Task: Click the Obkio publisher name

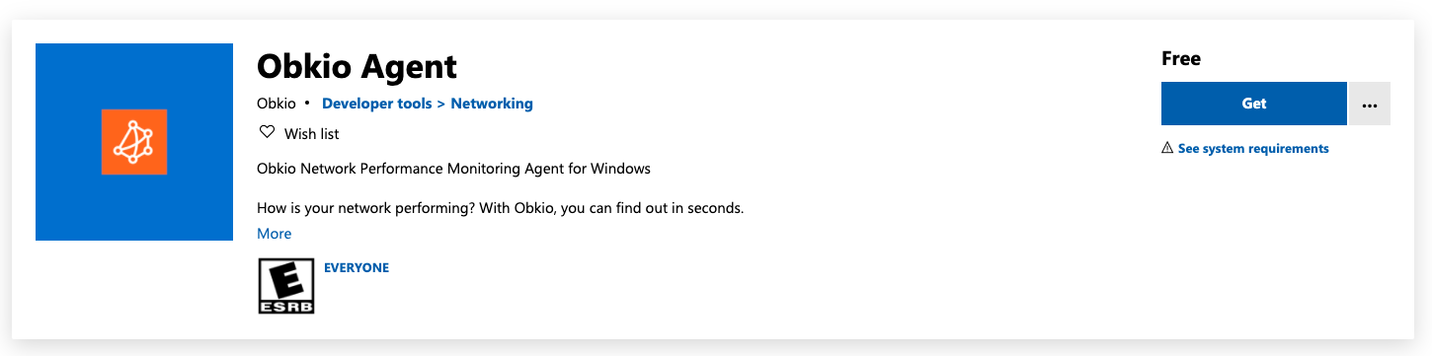Action: [x=277, y=103]
